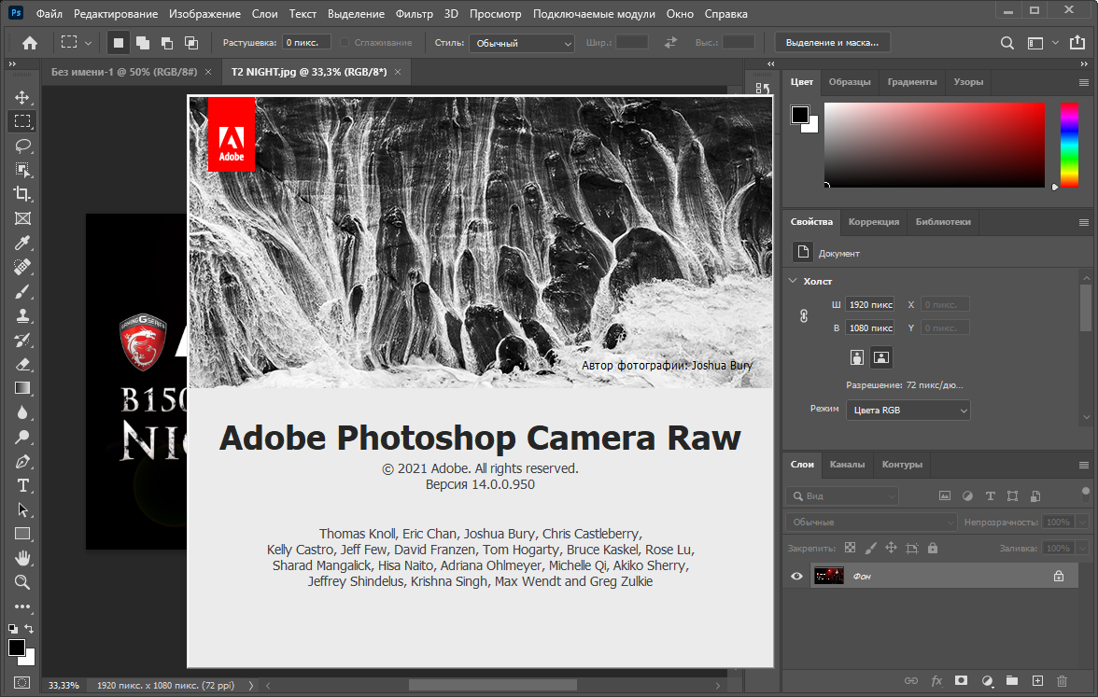Select Add to selection mode button
Viewport: 1098px width, 697px height.
tap(143, 43)
